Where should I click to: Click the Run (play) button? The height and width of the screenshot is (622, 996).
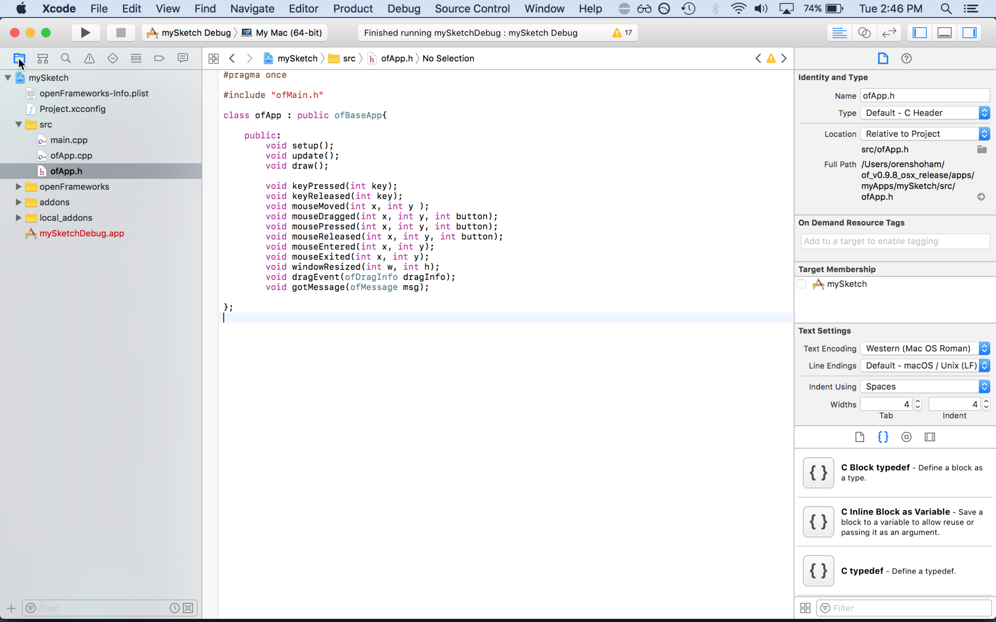(x=85, y=33)
